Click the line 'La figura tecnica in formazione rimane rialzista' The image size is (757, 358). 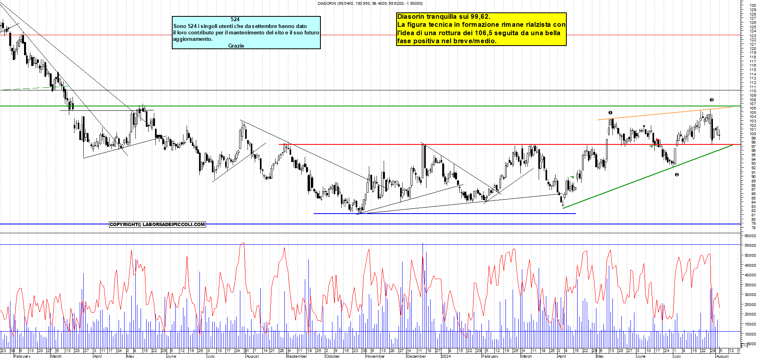tap(481, 24)
